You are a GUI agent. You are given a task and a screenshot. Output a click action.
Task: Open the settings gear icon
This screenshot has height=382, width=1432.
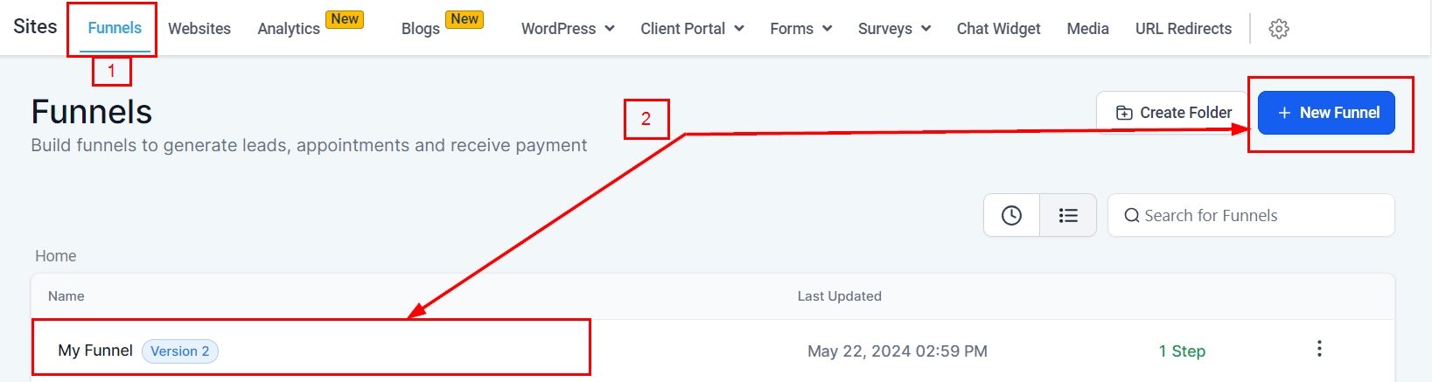pyautogui.click(x=1279, y=29)
